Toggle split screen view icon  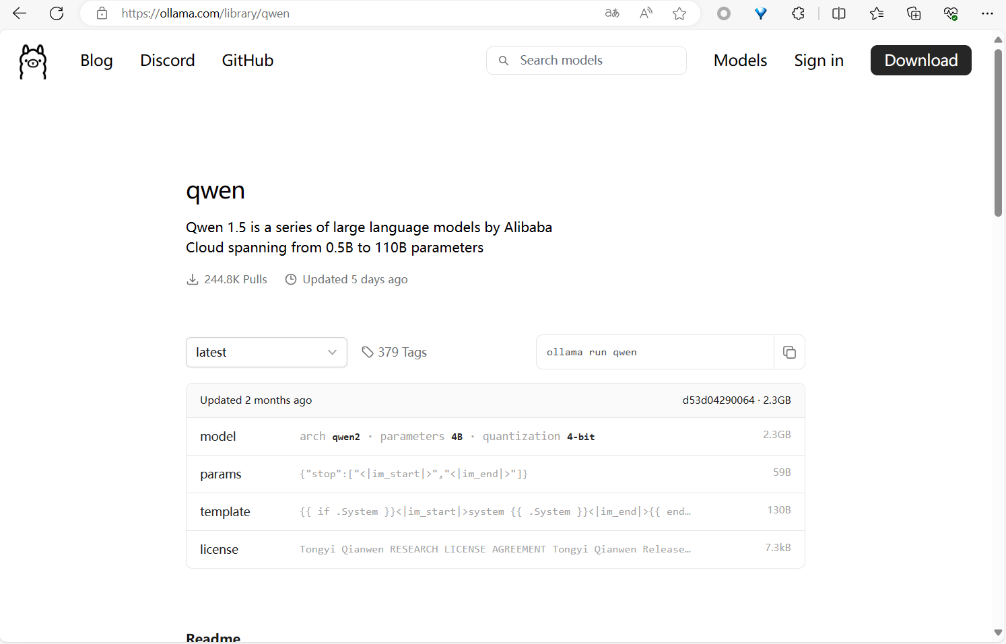pyautogui.click(x=838, y=13)
